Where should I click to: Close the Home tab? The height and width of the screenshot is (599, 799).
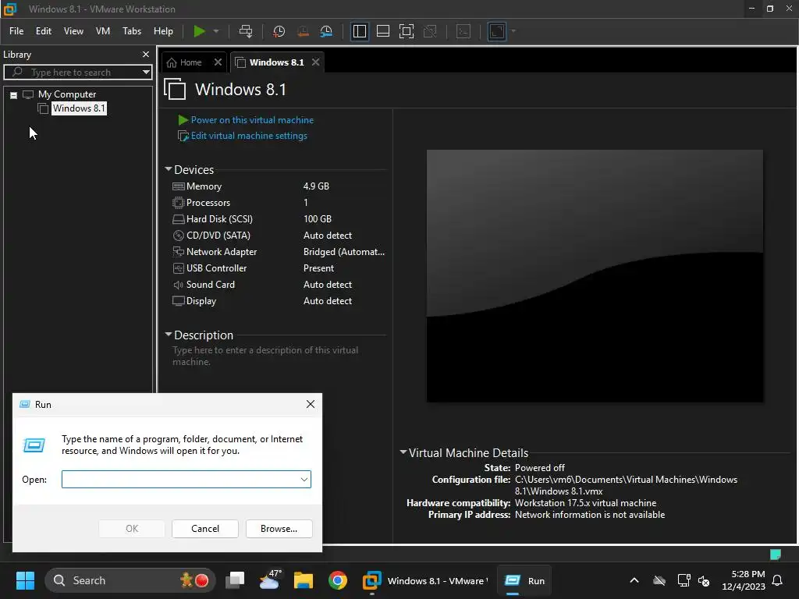[218, 62]
